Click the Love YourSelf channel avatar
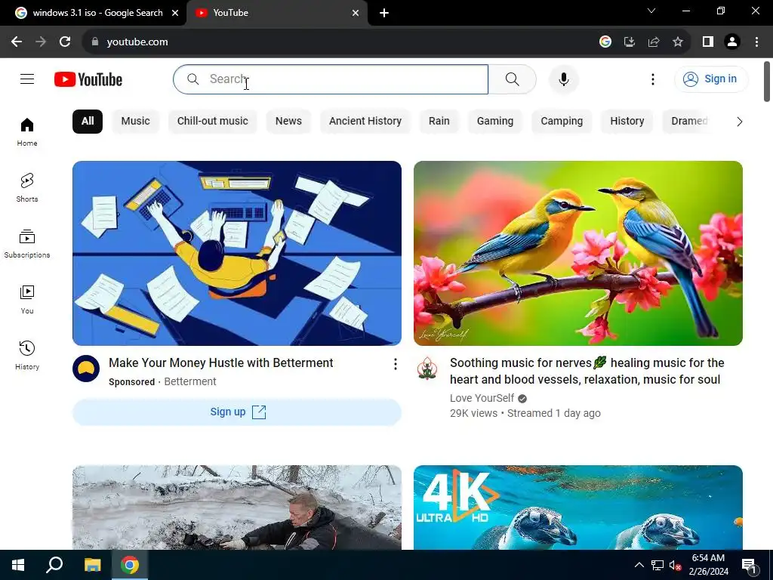Image resolution: width=773 pixels, height=580 pixels. point(427,369)
